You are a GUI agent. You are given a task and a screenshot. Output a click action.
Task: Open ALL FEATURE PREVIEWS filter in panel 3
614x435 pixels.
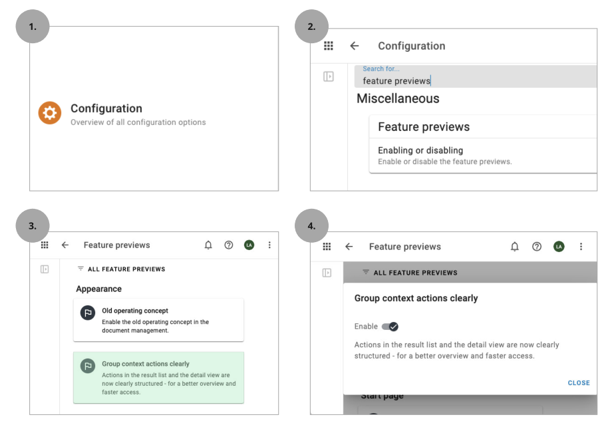click(x=121, y=269)
